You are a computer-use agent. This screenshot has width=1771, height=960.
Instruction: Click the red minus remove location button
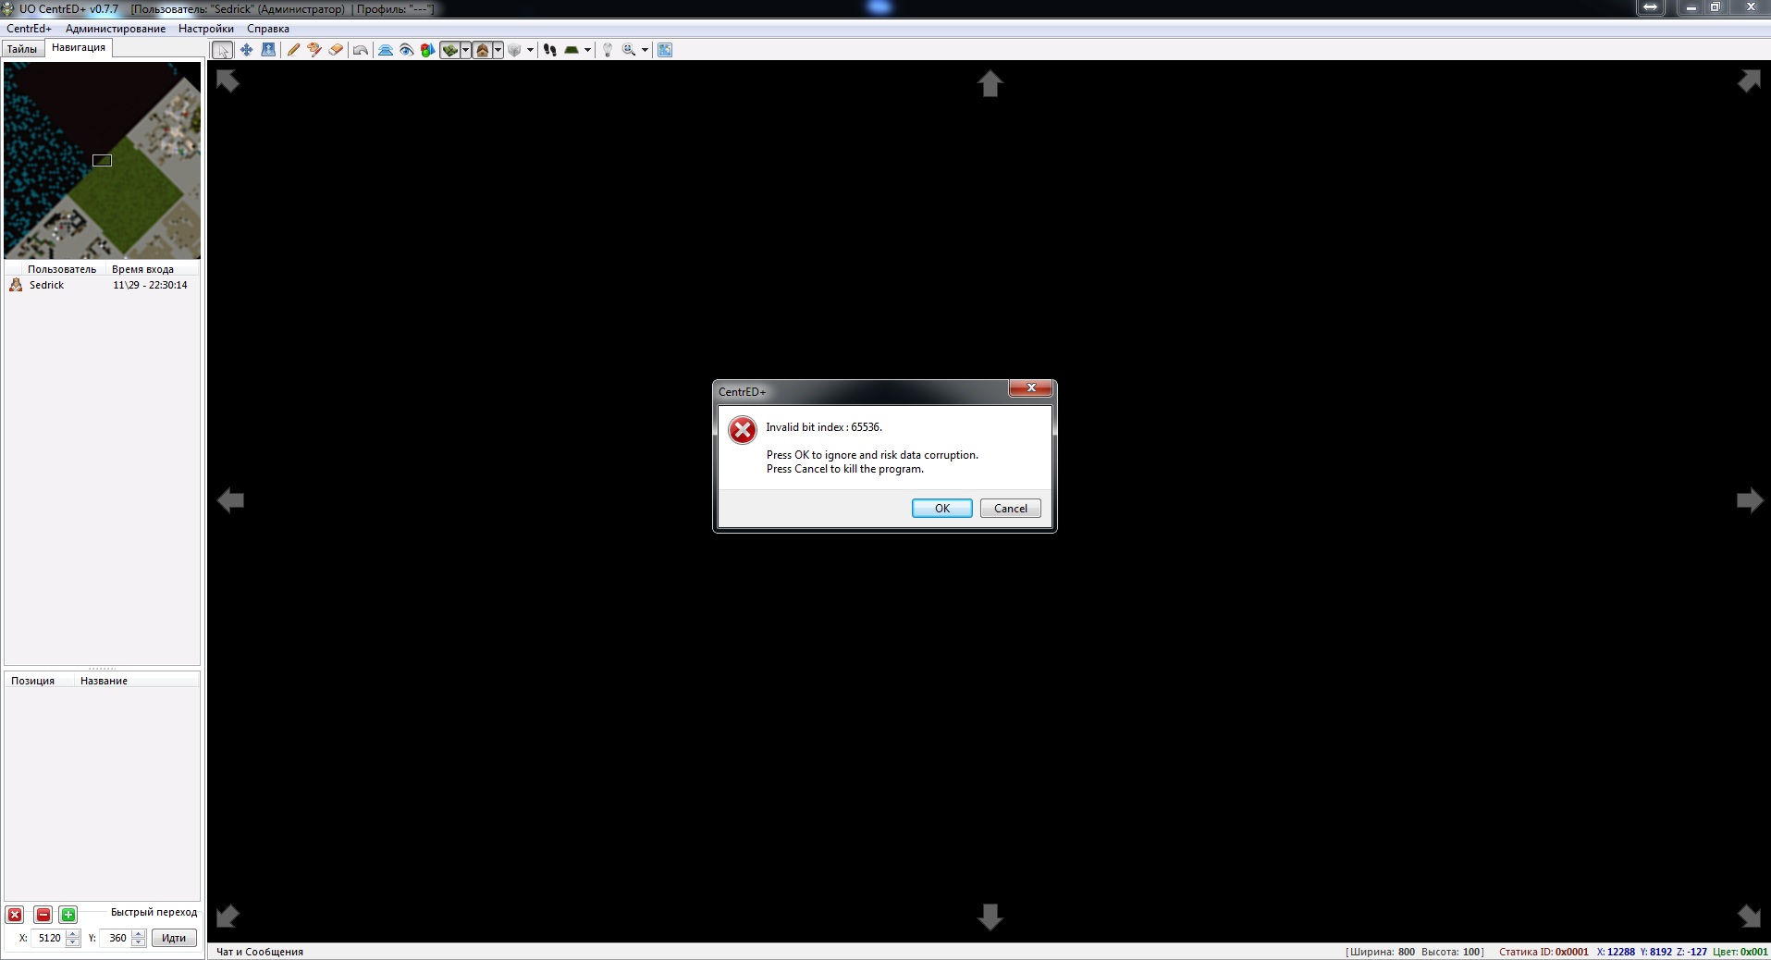click(43, 915)
